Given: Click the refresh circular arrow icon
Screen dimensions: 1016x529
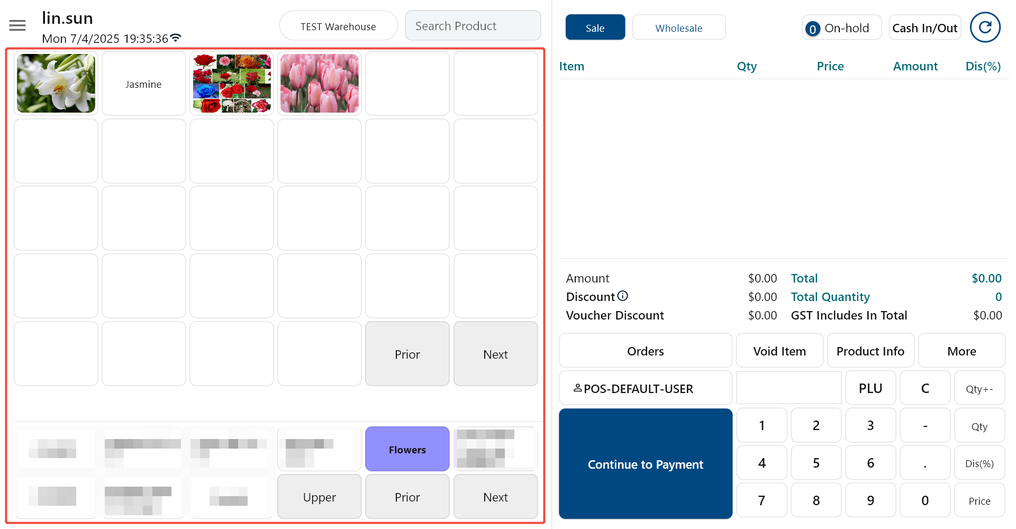Looking at the screenshot, I should point(985,28).
